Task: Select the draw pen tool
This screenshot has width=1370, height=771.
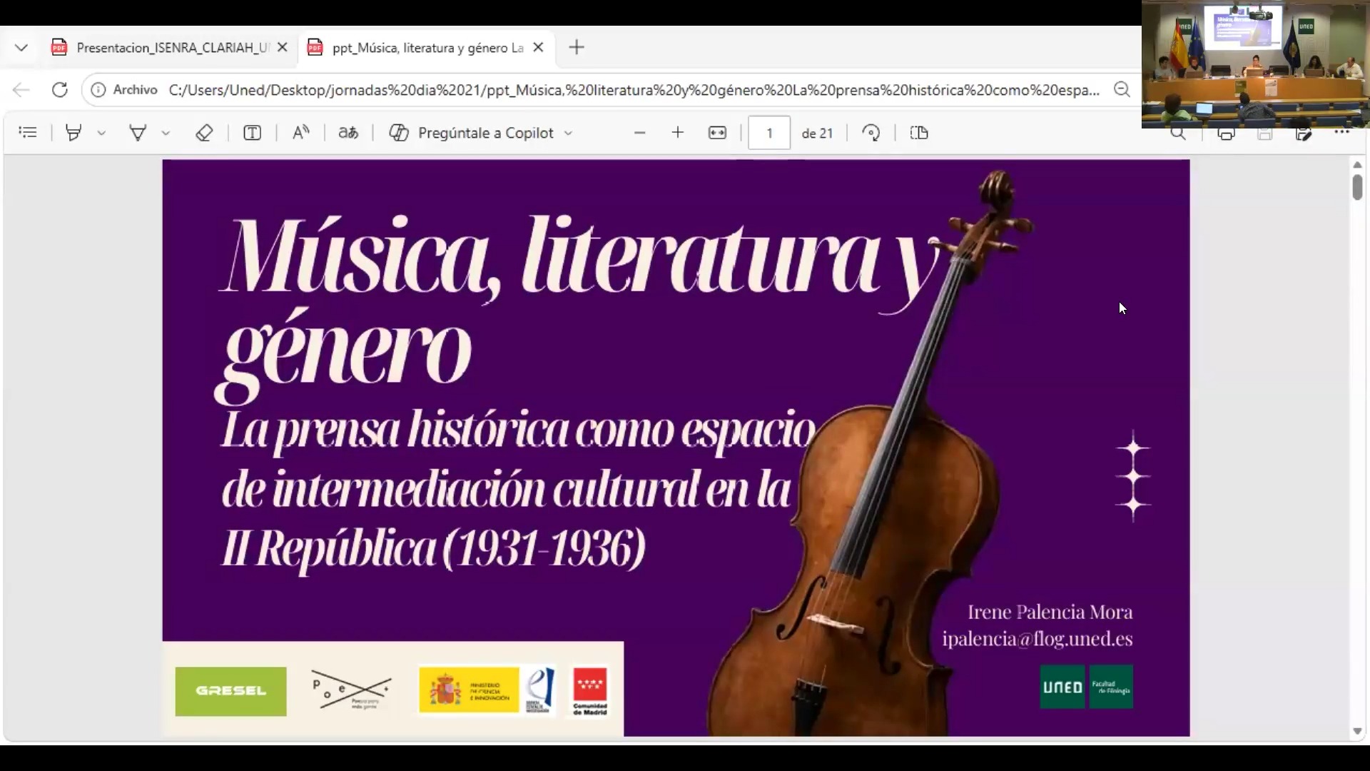Action: 138,133
